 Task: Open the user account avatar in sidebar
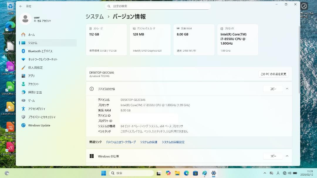click(x=25, y=18)
